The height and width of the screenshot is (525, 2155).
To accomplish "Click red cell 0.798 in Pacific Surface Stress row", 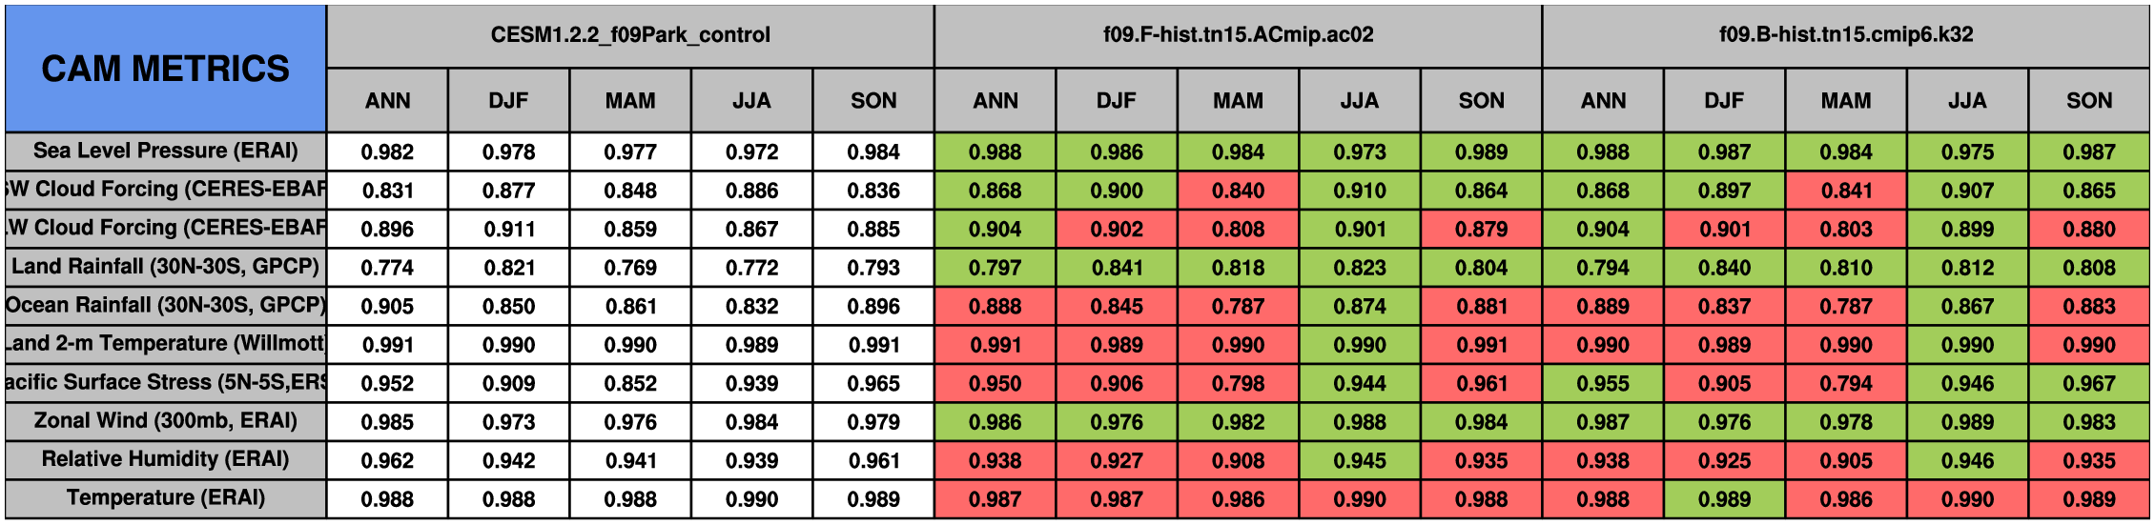I will pyautogui.click(x=1238, y=383).
